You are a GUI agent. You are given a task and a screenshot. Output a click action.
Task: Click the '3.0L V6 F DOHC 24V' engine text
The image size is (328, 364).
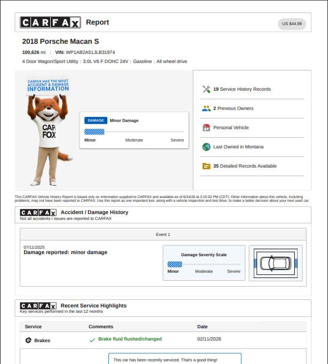105,61
